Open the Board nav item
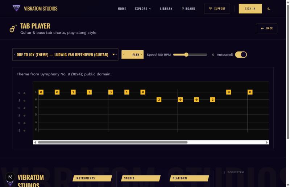This screenshot has height=187, width=290. [x=188, y=9]
